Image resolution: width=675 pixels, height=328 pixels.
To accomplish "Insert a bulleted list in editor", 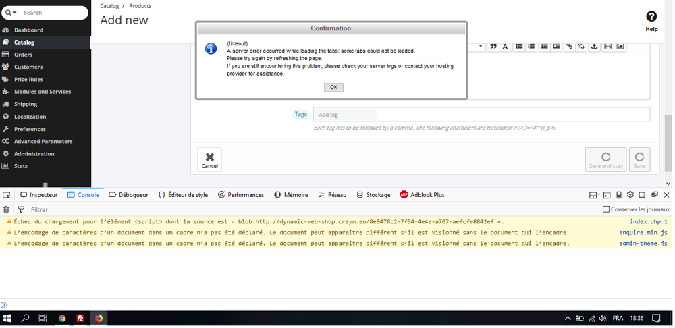I will pyautogui.click(x=519, y=47).
